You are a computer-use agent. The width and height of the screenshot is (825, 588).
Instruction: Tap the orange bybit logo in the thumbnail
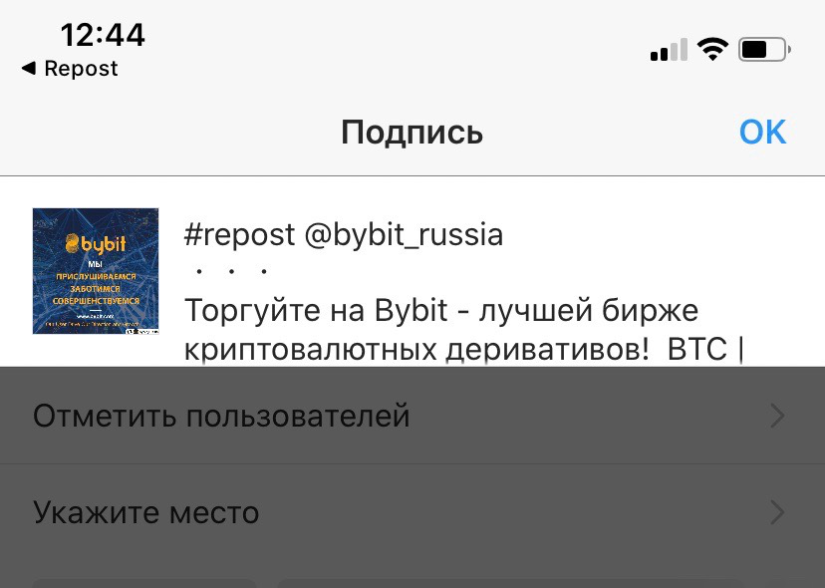click(x=96, y=244)
